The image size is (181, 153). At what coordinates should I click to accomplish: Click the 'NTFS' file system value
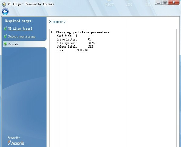point(91,43)
